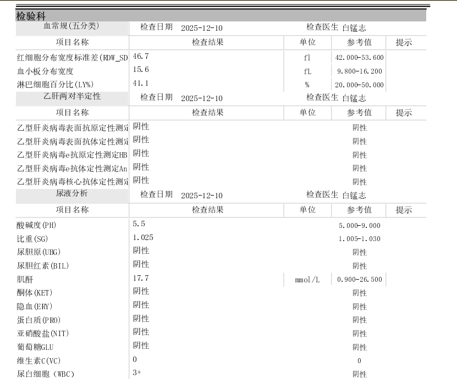Click the 检查日期 value in 尿液分析 section
Screen dimensions: 457x379
[201, 196]
